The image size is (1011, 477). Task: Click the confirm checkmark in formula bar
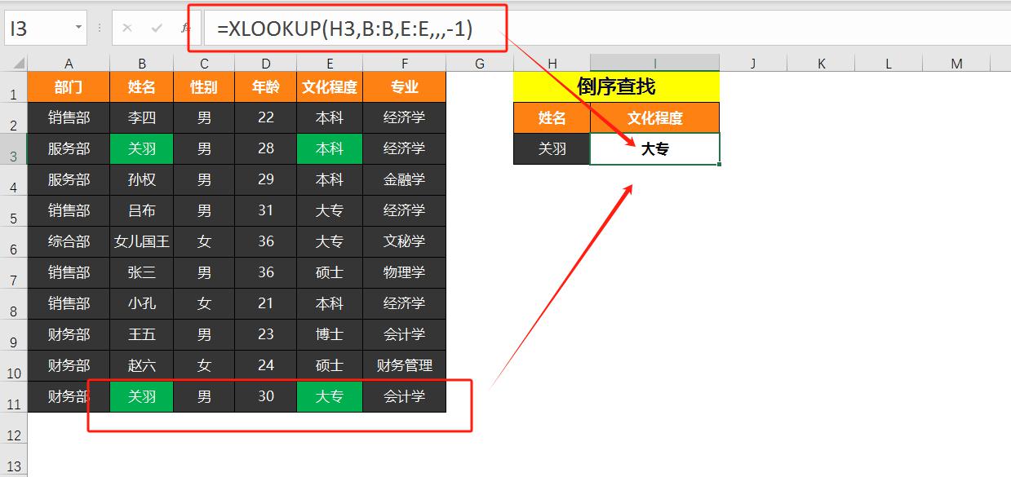[x=157, y=29]
